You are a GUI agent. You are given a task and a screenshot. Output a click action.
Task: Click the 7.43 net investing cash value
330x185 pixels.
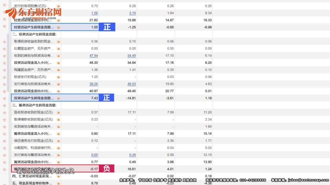(95, 98)
